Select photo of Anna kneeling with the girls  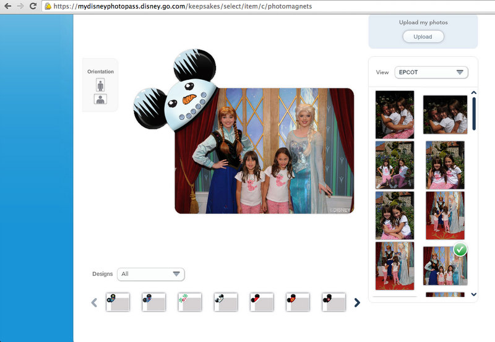[x=395, y=266]
